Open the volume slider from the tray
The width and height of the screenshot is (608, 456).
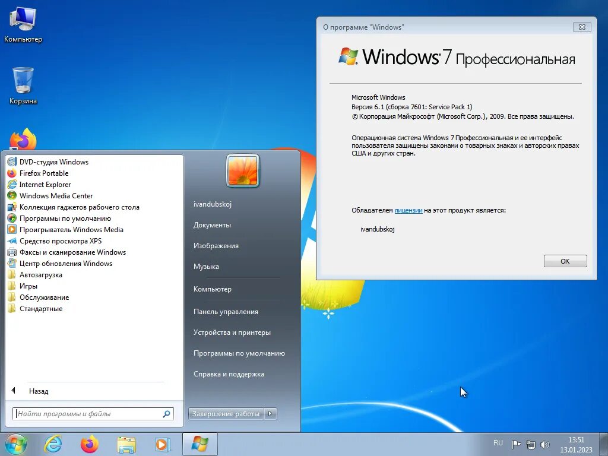coord(545,444)
